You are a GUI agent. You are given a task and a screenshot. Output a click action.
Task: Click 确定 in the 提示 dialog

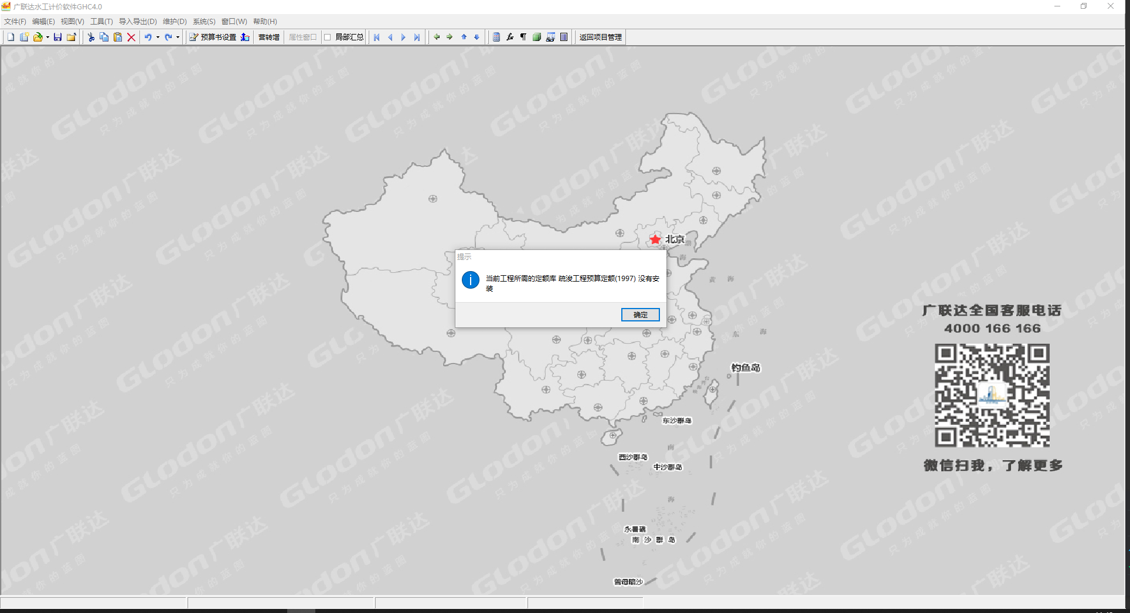pyautogui.click(x=641, y=315)
